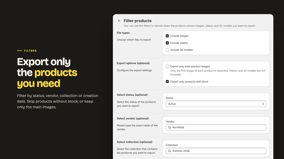Untick Export only products with stock
The width and height of the screenshot is (284, 159).
[167, 82]
